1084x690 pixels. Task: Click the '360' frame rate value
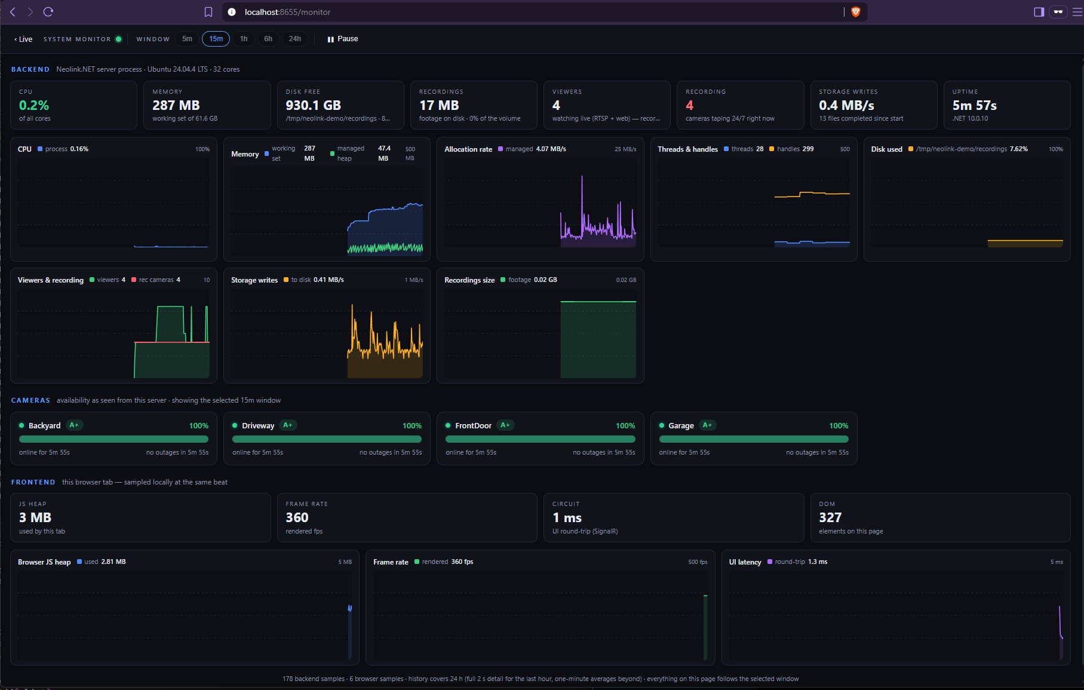[x=297, y=517]
